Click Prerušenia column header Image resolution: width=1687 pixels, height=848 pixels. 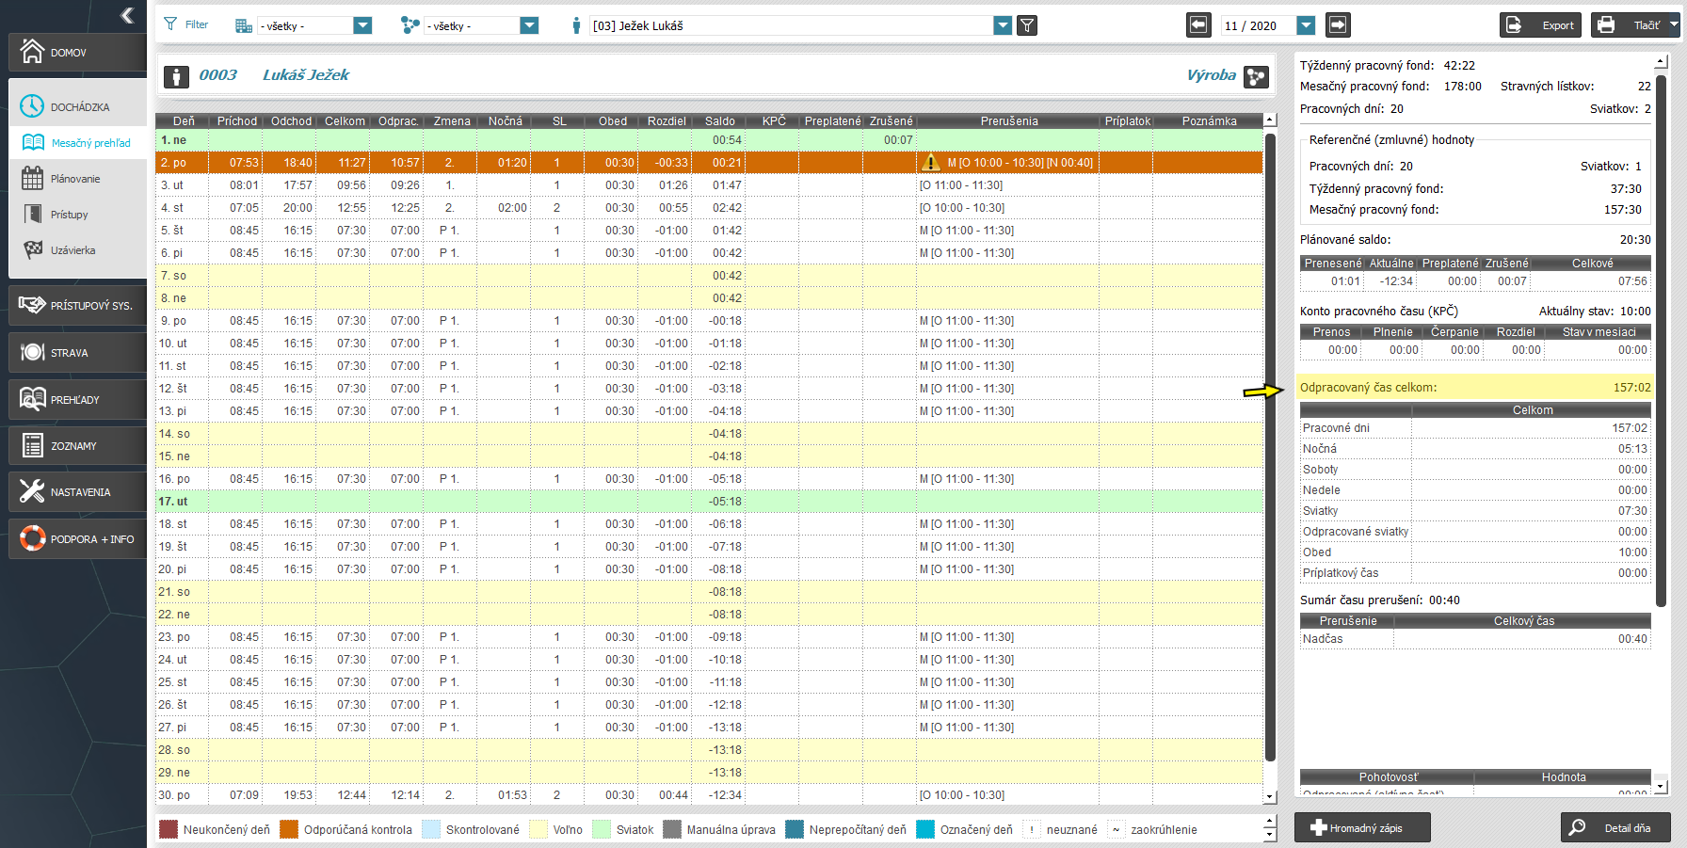(1008, 120)
